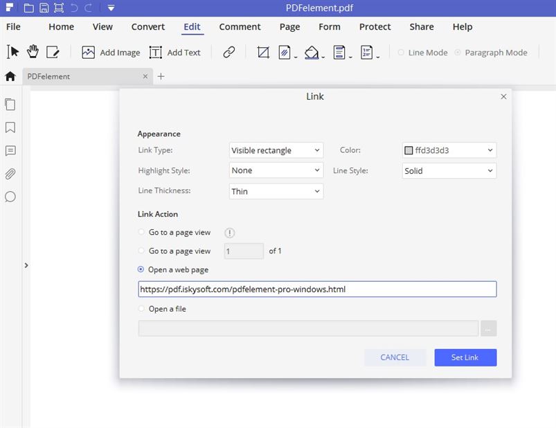Open the Line Style dropdown
This screenshot has height=428, width=556.
point(449,171)
